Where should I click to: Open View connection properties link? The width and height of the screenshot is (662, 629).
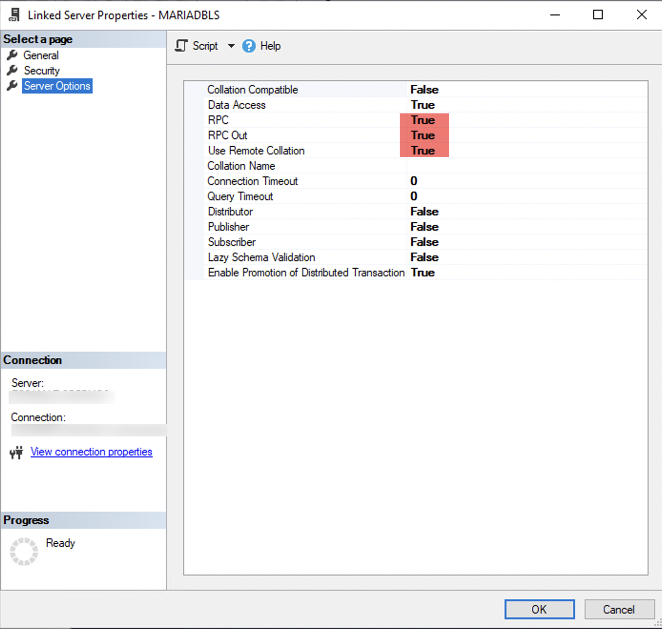click(92, 452)
